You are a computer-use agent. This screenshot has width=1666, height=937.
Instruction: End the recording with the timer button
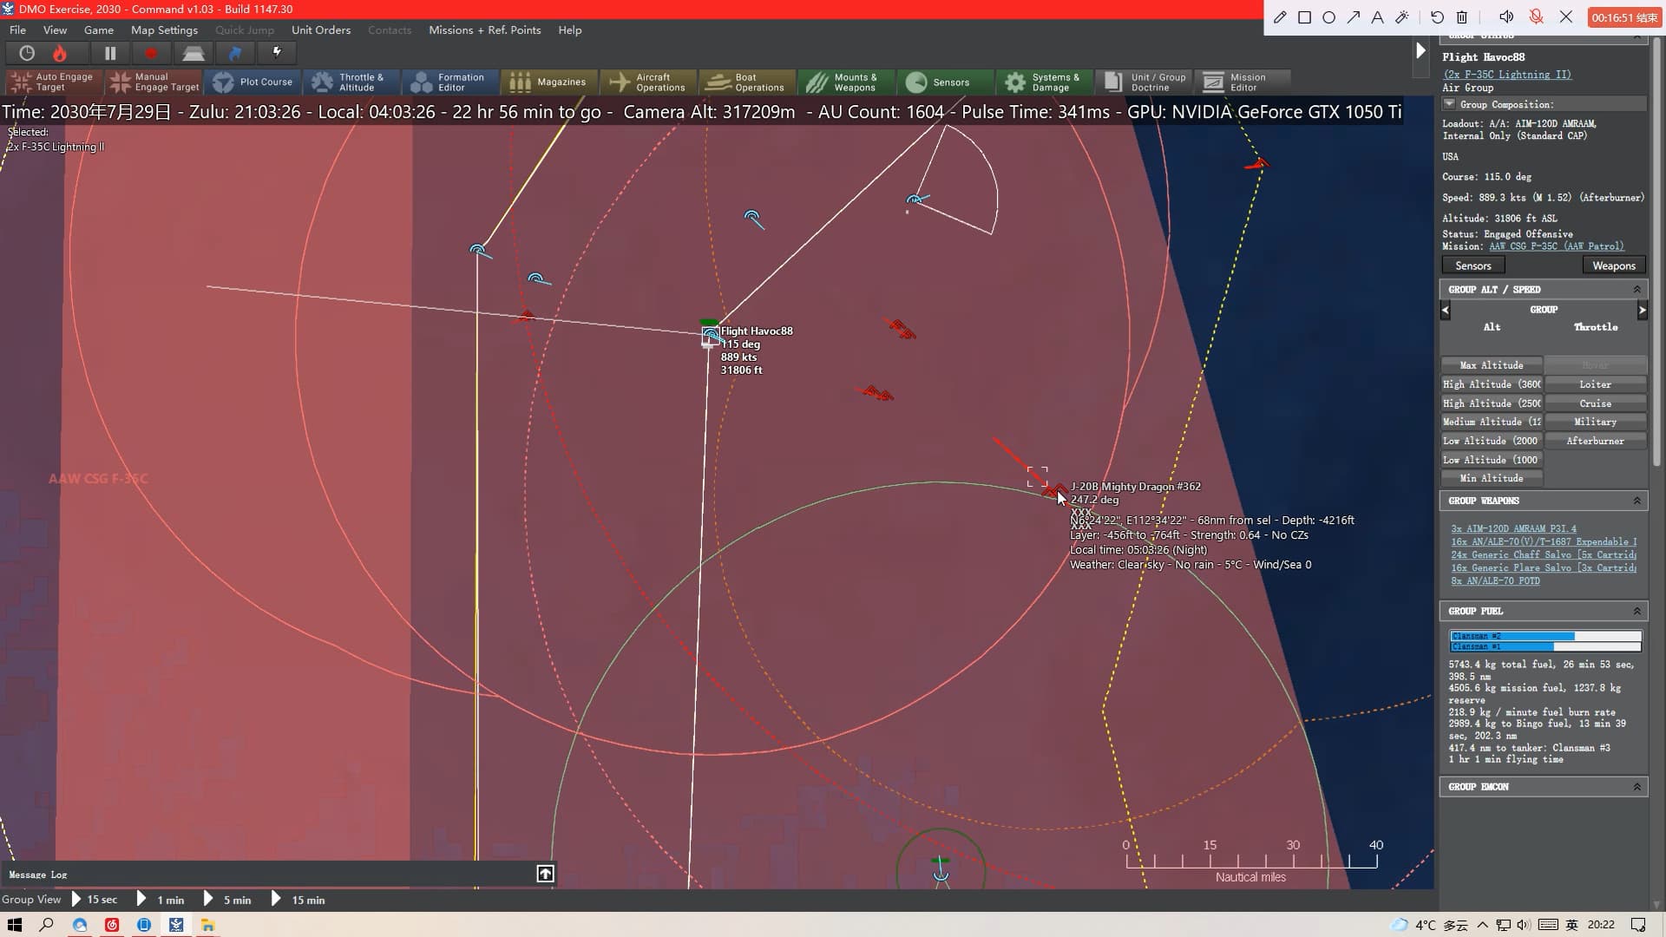click(1623, 17)
